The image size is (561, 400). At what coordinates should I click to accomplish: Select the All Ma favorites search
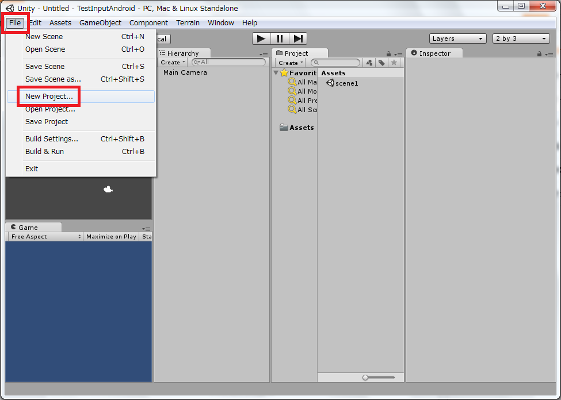click(x=302, y=82)
